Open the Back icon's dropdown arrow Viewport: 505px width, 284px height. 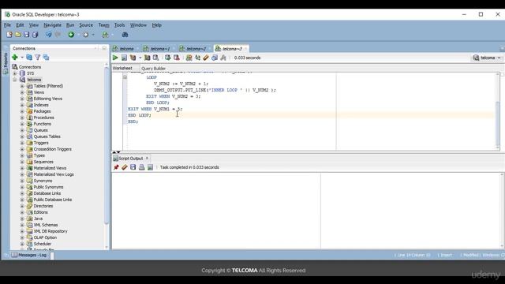[x=78, y=35]
